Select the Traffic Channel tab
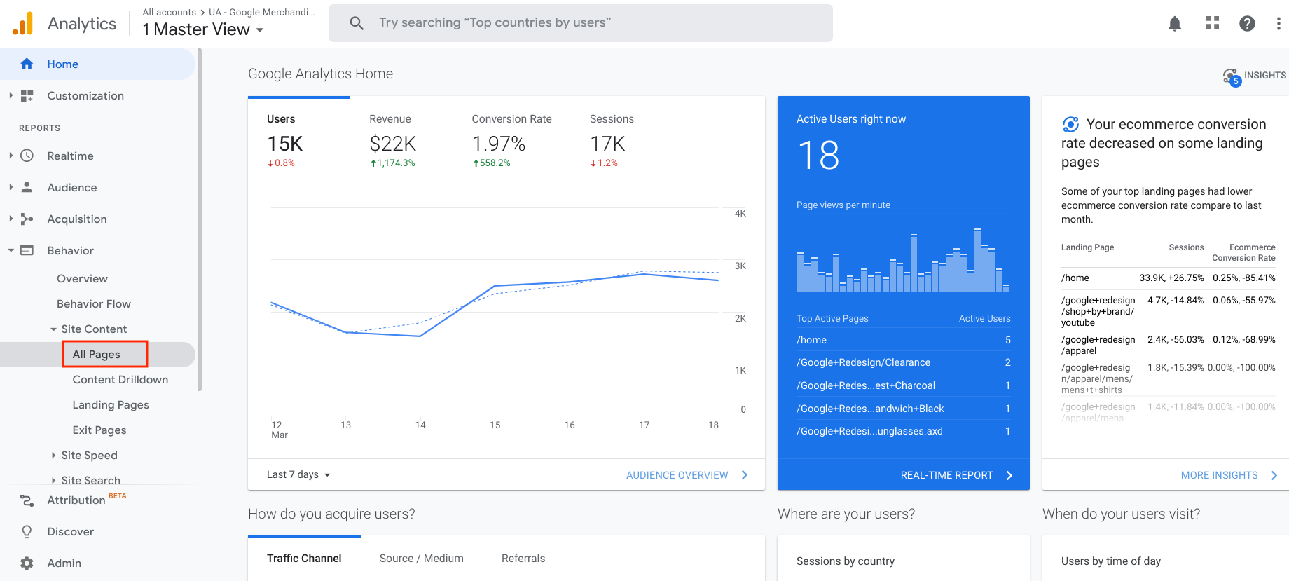 pos(304,559)
